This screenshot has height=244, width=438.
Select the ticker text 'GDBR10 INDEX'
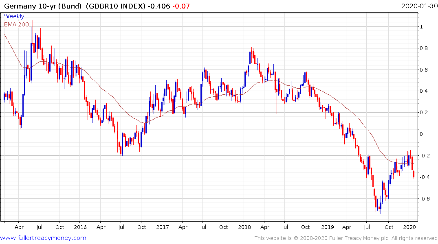click(x=116, y=6)
